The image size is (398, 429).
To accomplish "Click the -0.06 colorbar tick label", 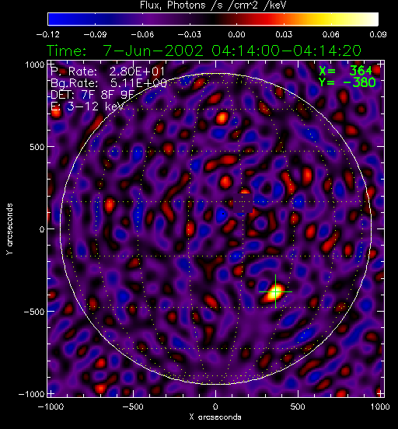I will [142, 34].
